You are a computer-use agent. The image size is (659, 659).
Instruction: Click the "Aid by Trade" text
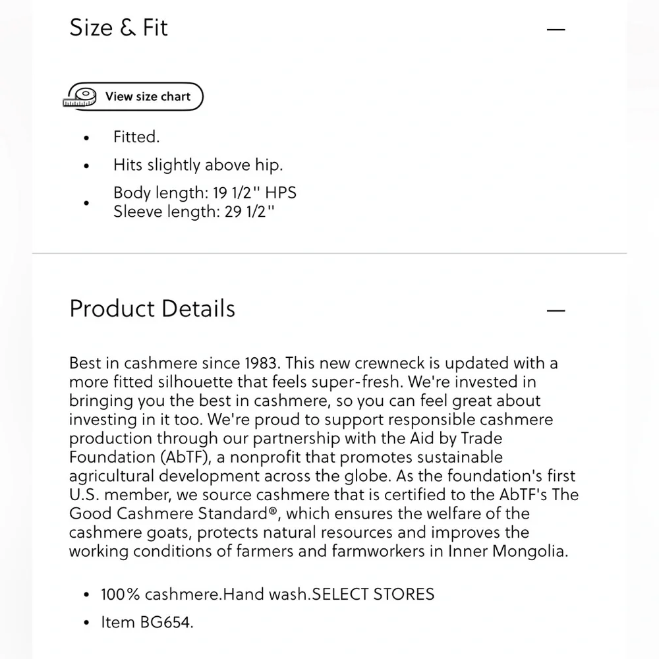456,438
